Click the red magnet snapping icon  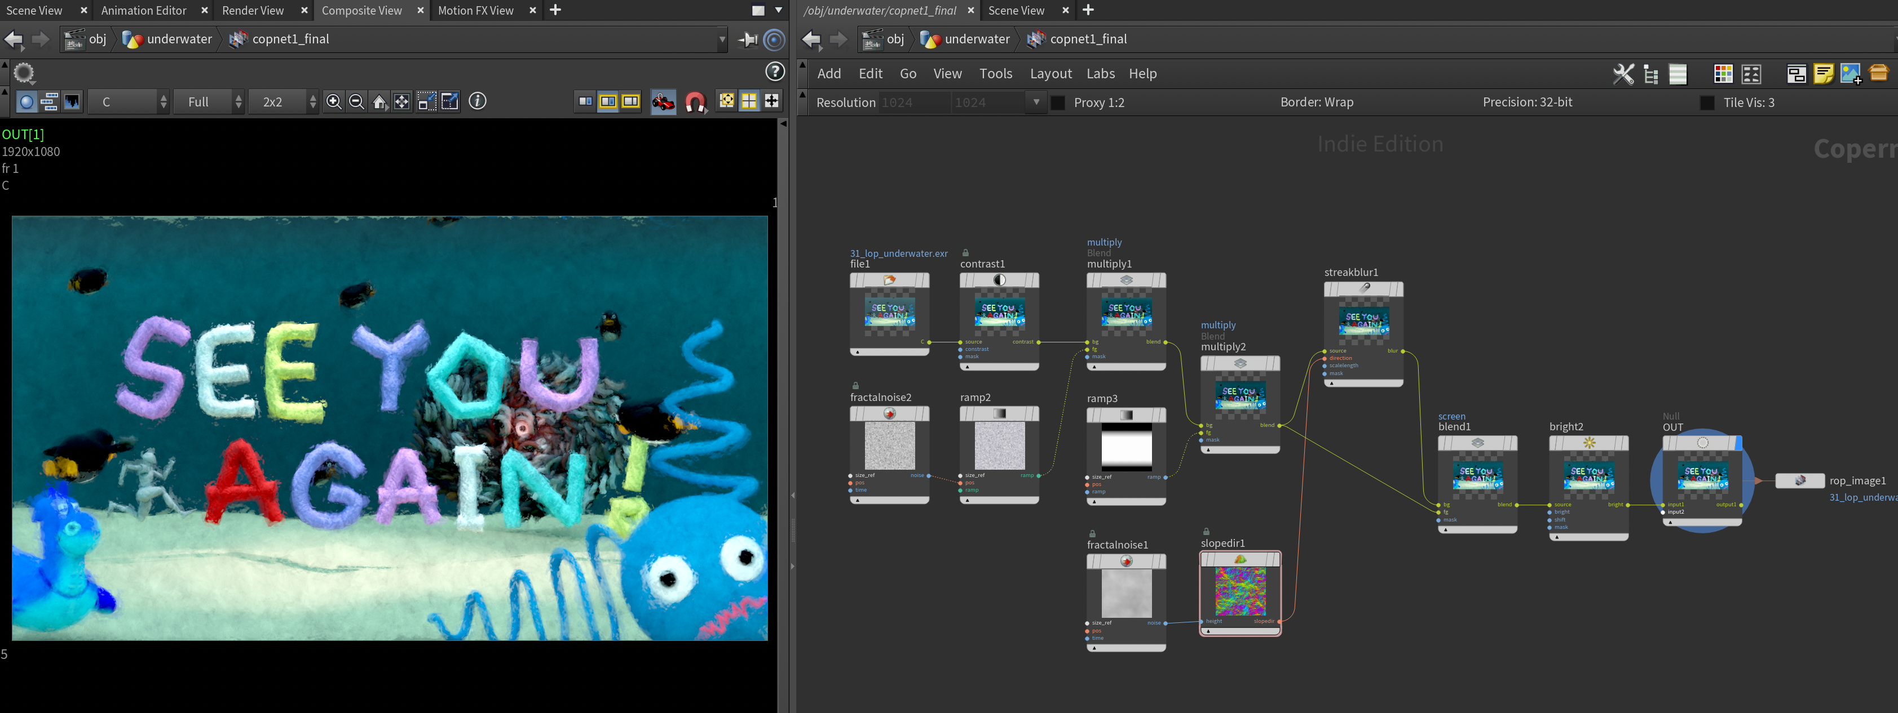[x=695, y=101]
